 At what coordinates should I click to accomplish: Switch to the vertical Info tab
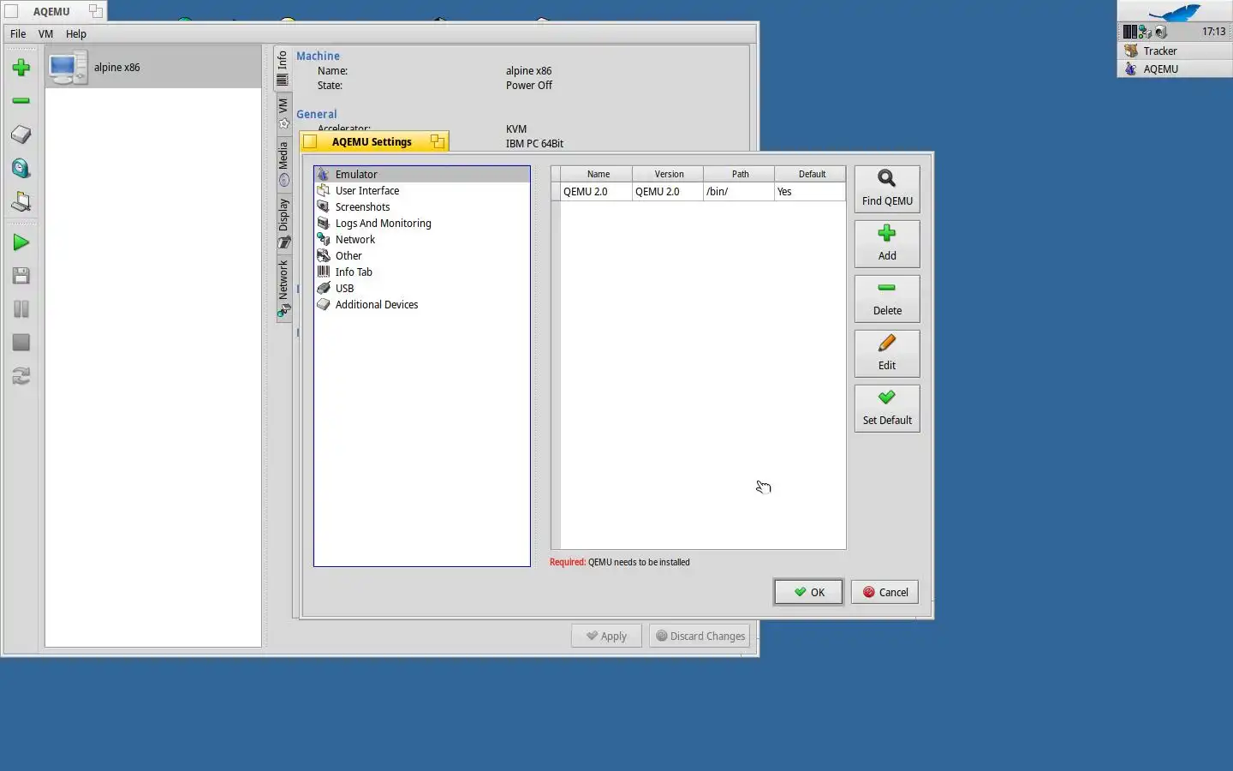(283, 69)
